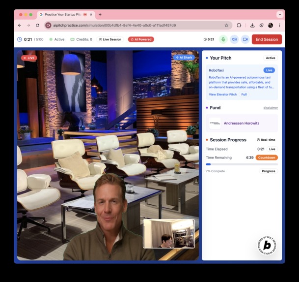
Task: Click the small 0:21 timer near the mic
Action: click(209, 39)
